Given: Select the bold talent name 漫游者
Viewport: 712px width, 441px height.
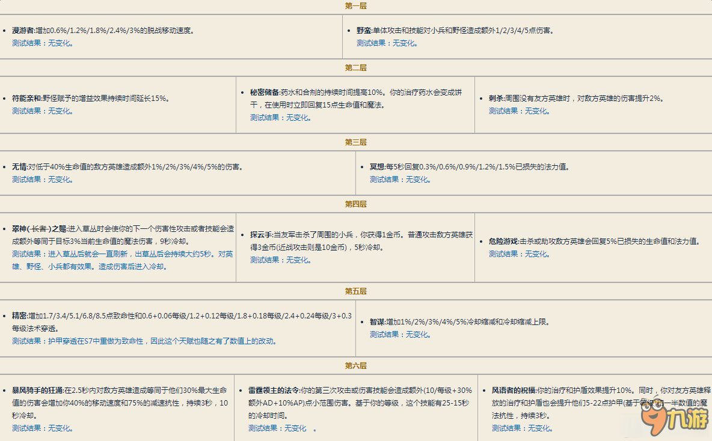Looking at the screenshot, I should coord(23,31).
